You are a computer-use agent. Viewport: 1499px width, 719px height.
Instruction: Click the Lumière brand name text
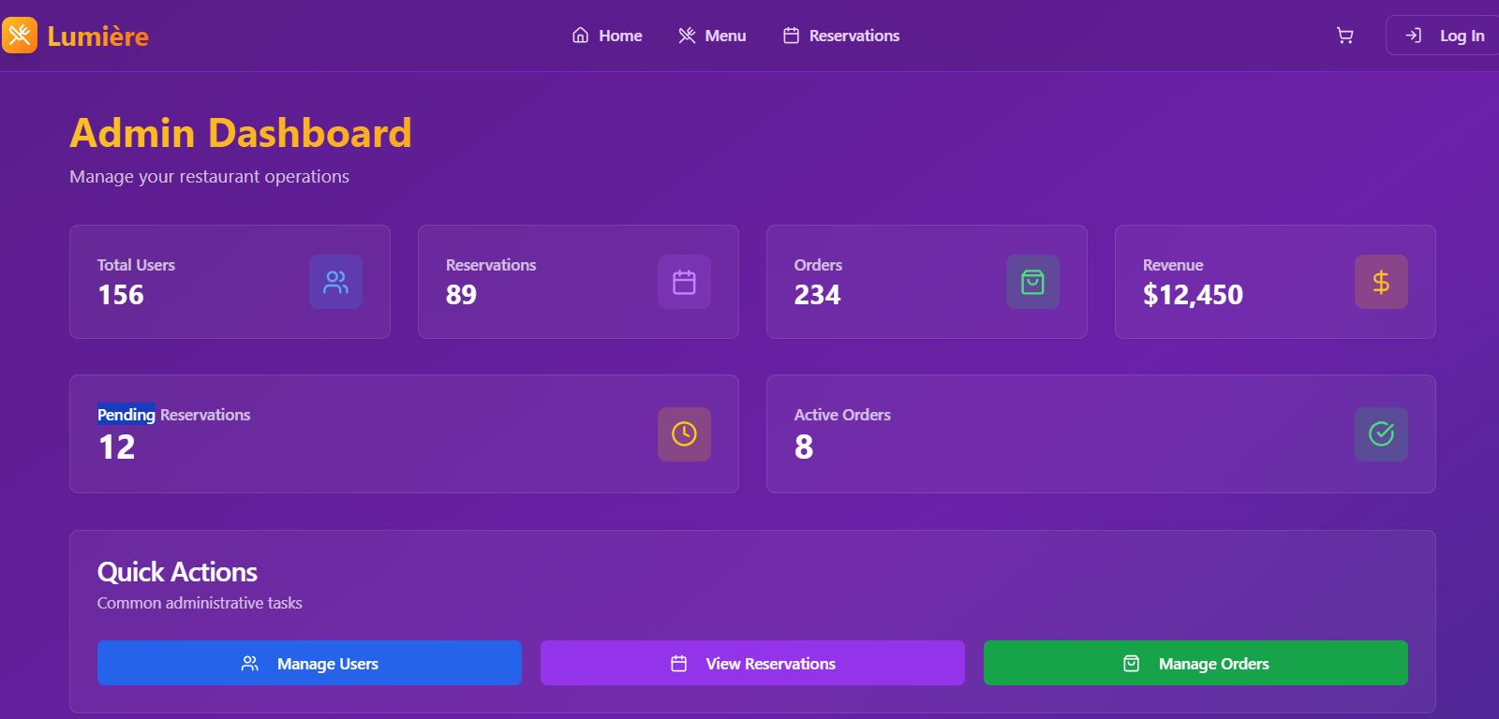(97, 37)
